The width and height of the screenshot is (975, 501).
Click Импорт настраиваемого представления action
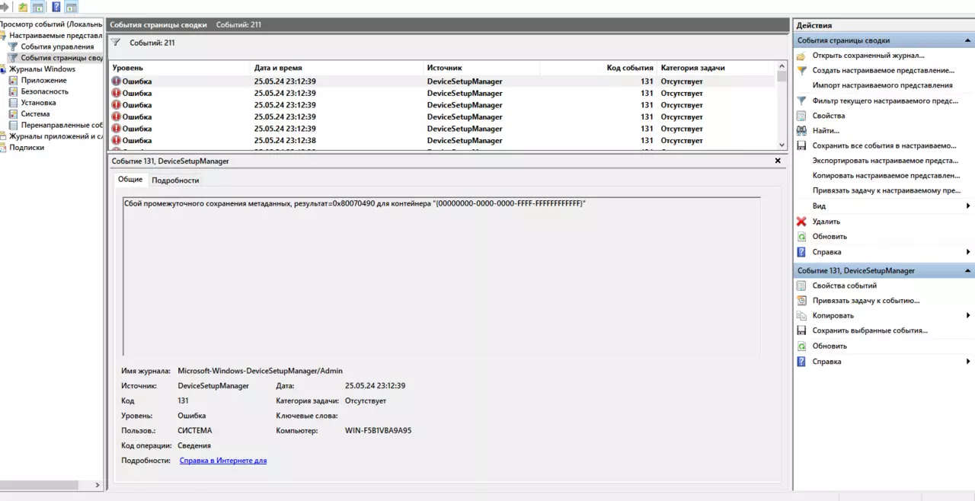[882, 85]
